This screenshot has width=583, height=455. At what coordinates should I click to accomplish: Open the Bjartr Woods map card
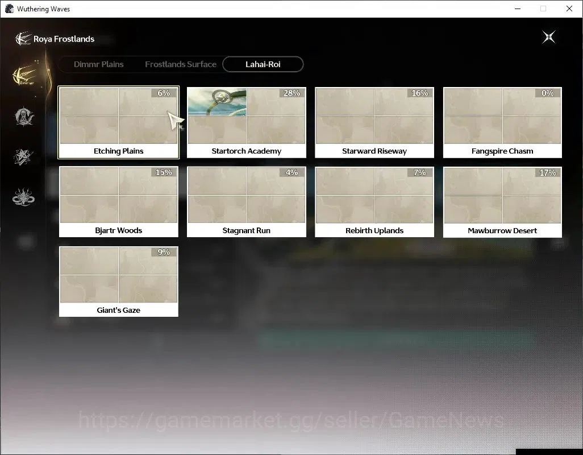click(119, 202)
